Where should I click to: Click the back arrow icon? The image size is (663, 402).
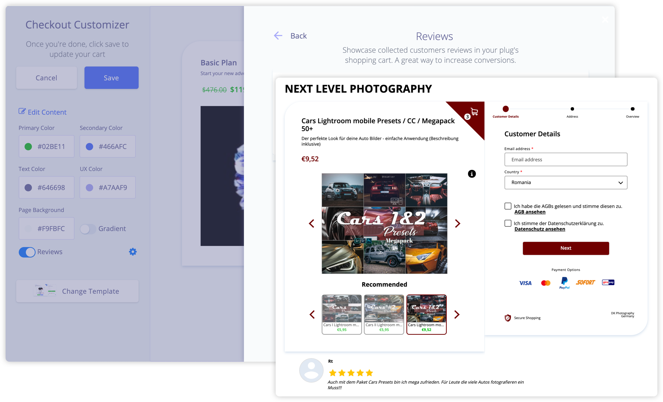pyautogui.click(x=278, y=36)
